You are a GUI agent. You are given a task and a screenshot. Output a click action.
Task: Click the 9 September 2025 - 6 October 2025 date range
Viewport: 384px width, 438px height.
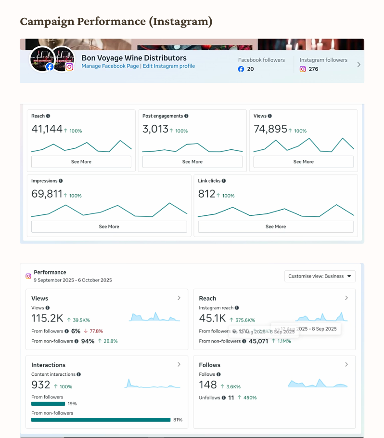73,280
